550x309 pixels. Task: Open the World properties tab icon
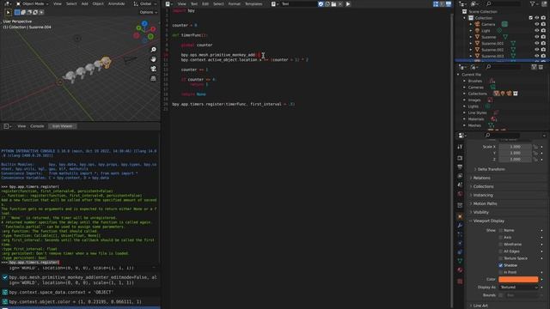pos(460,193)
